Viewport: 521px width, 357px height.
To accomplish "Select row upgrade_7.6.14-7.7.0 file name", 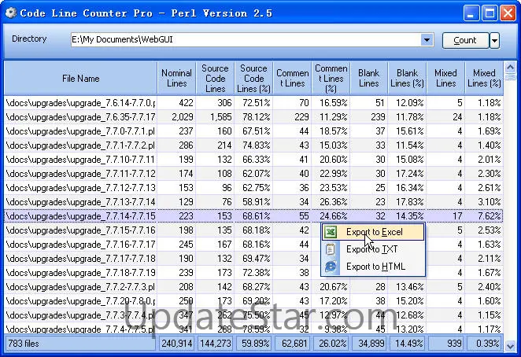I will coord(81,103).
